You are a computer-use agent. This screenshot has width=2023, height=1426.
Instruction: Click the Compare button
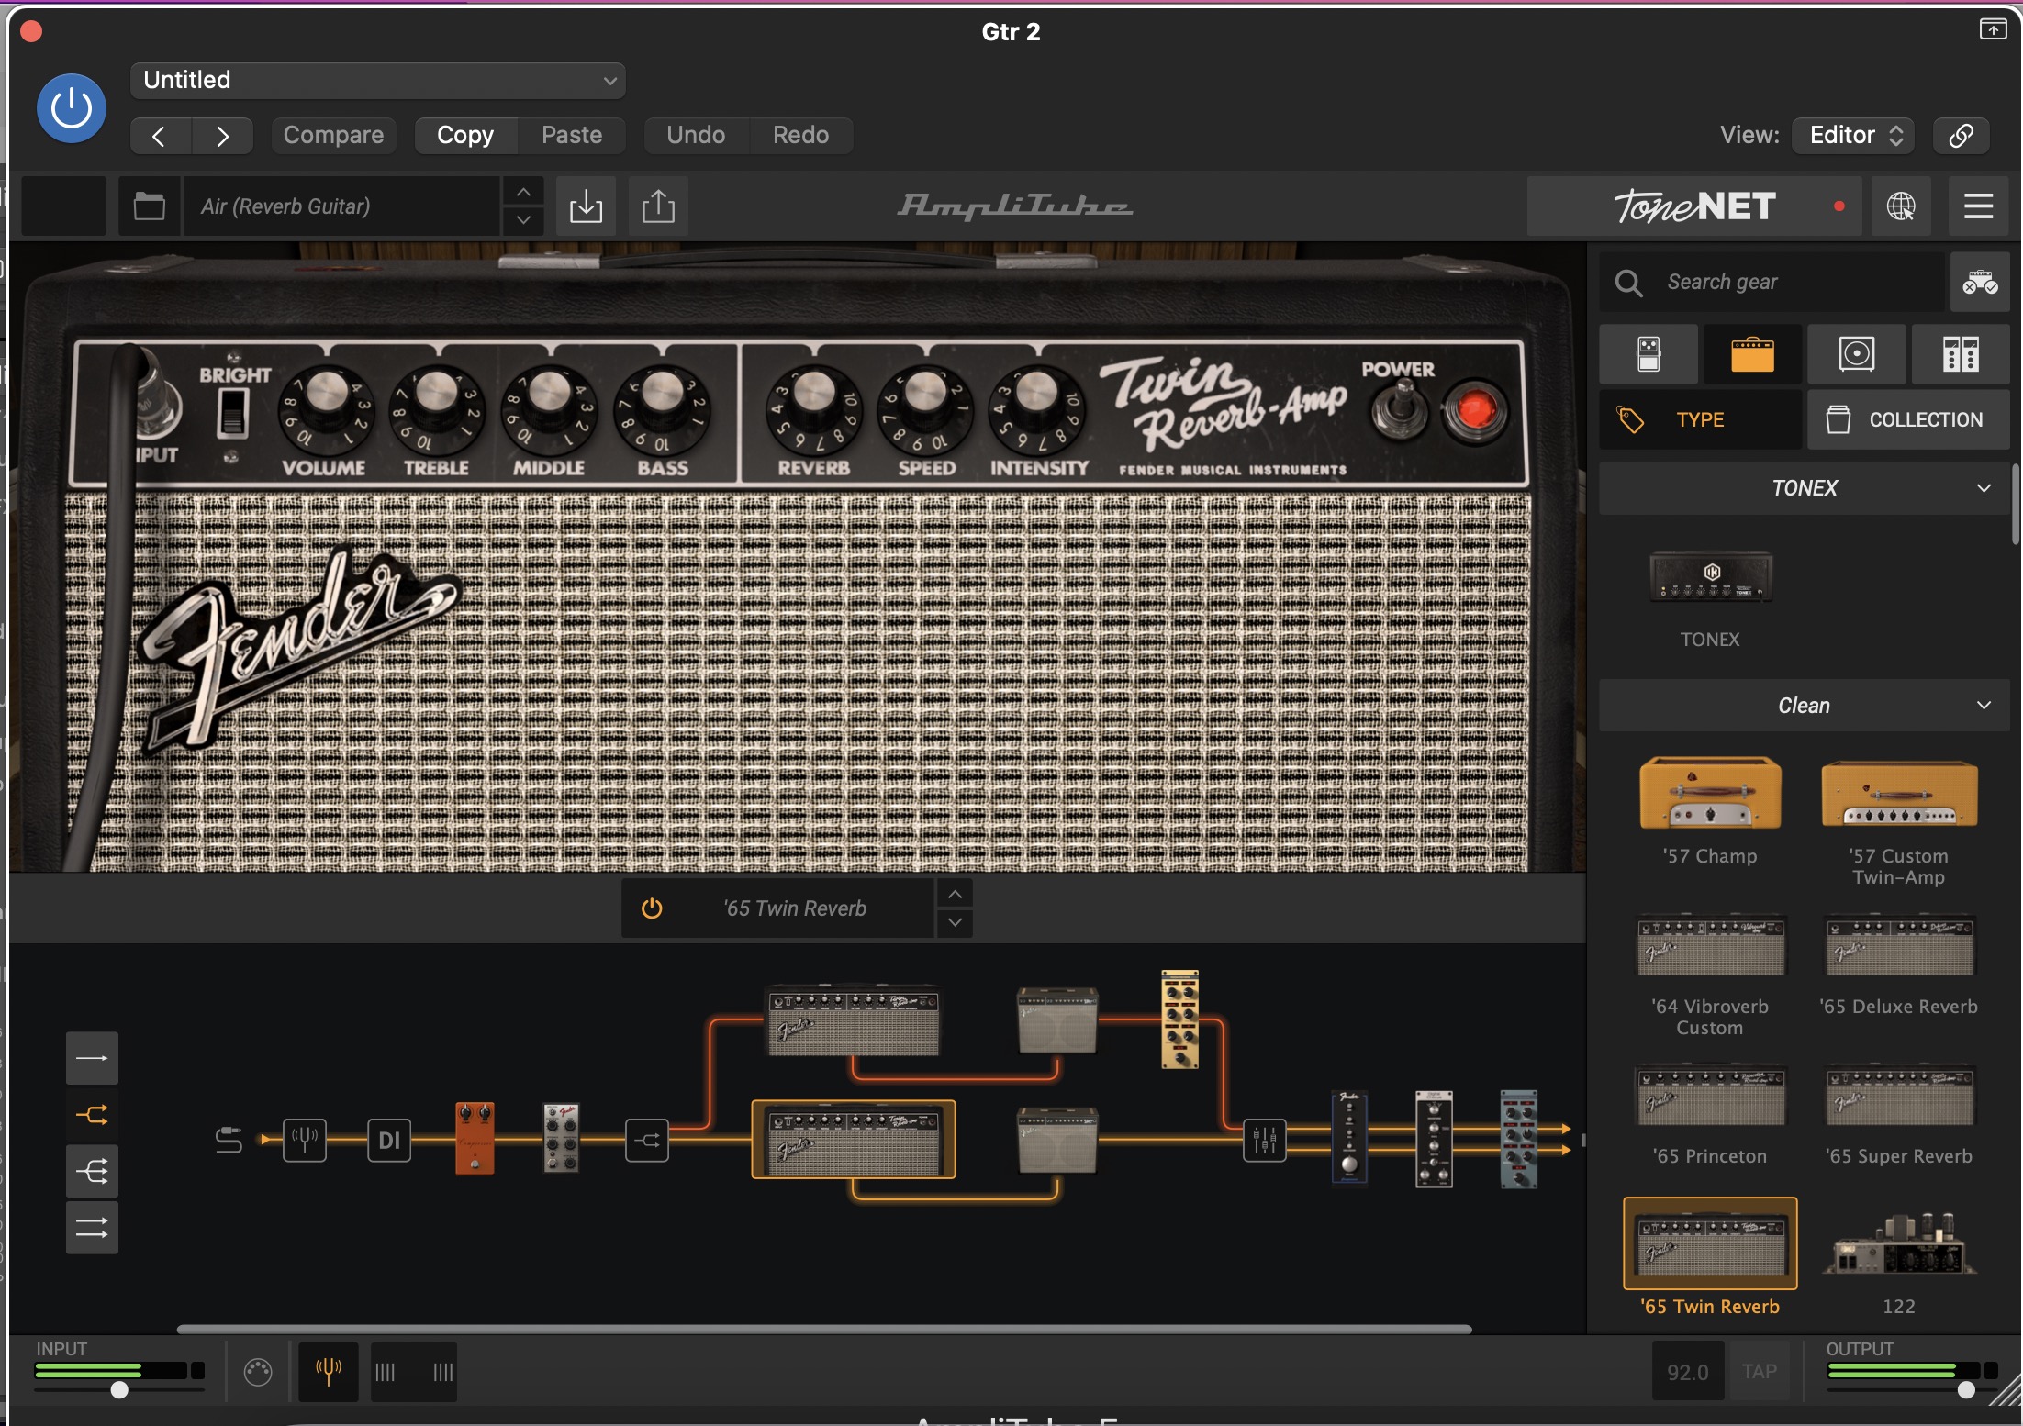point(334,136)
